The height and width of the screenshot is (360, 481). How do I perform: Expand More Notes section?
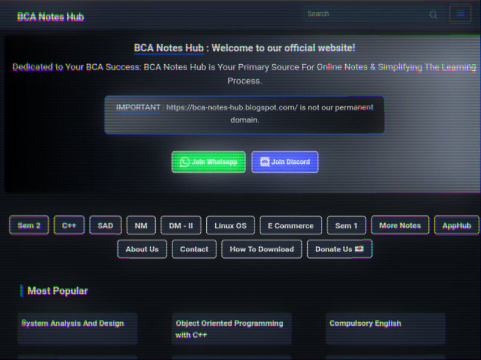coord(400,225)
